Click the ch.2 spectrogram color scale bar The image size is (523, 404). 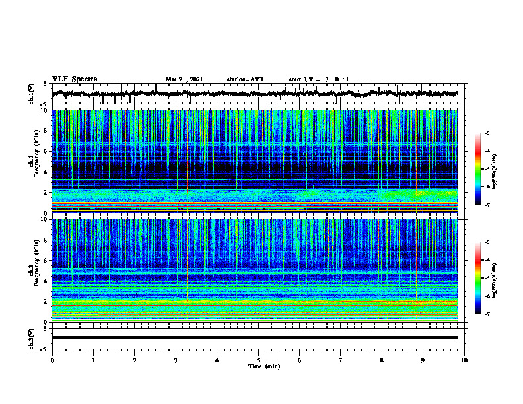477,278
